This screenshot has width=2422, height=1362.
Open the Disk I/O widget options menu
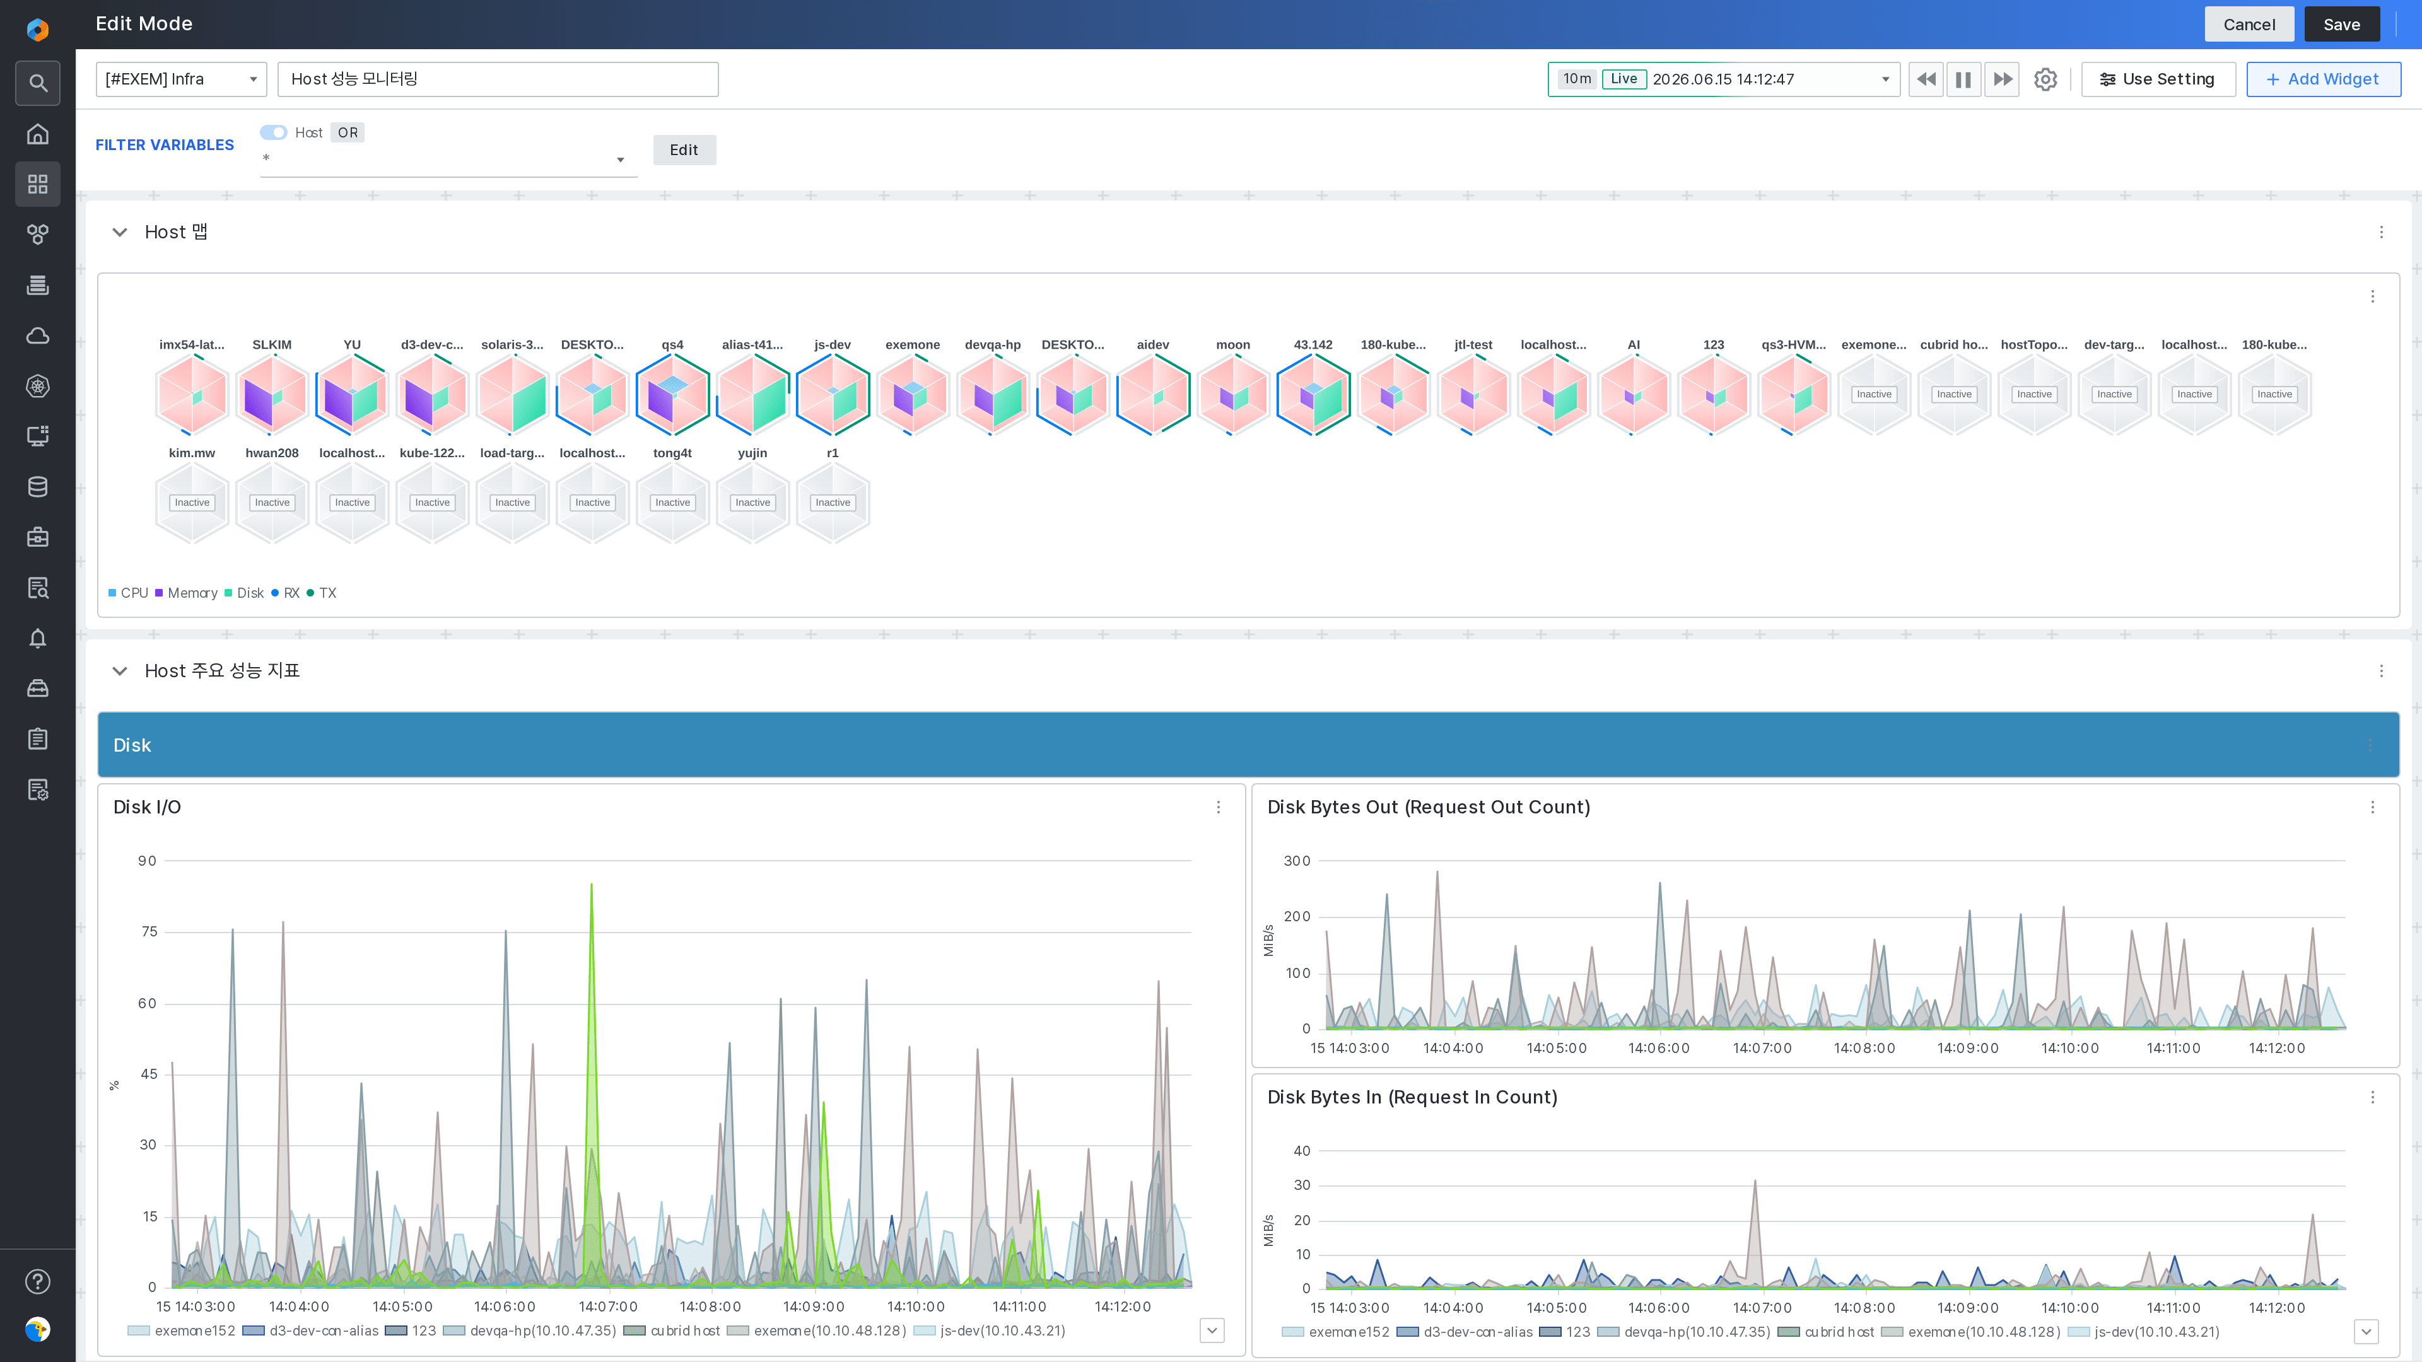point(1219,807)
